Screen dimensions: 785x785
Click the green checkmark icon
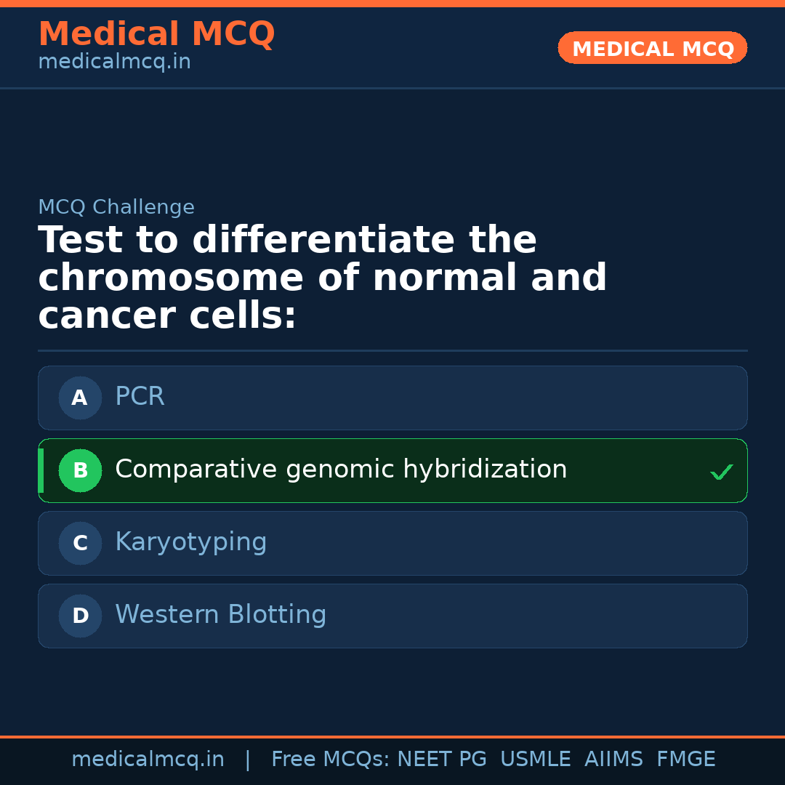tap(721, 472)
